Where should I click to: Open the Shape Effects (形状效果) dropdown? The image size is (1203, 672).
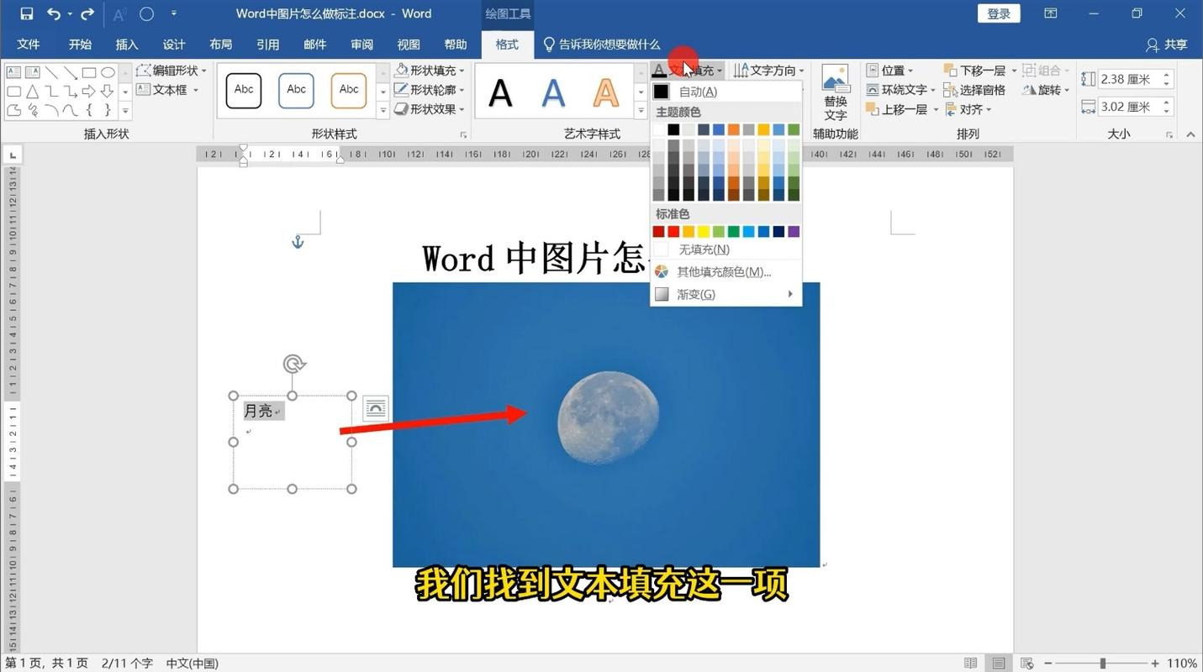430,109
